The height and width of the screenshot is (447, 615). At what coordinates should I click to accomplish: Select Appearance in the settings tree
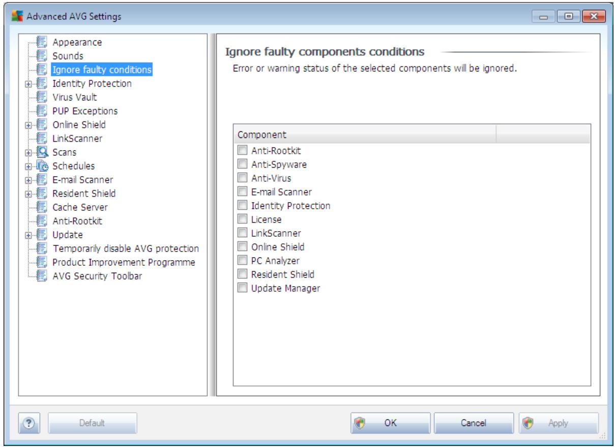(x=77, y=42)
